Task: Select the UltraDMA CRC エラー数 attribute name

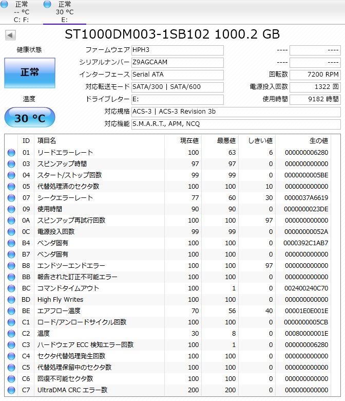Action: click(72, 390)
